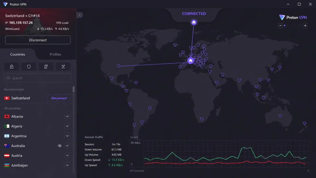Select Azerbaijan in country list
This screenshot has width=316, height=178.
pos(19,165)
